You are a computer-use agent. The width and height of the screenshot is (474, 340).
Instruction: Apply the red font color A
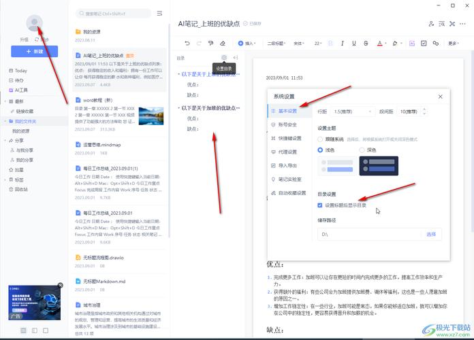pyautogui.click(x=380, y=44)
